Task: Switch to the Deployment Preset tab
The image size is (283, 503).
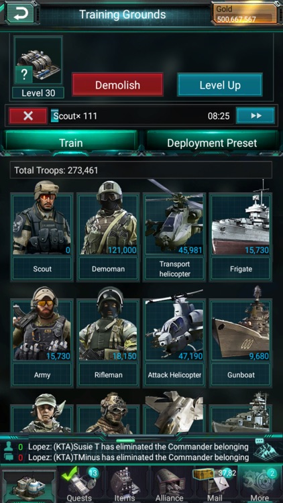Action: 212,143
